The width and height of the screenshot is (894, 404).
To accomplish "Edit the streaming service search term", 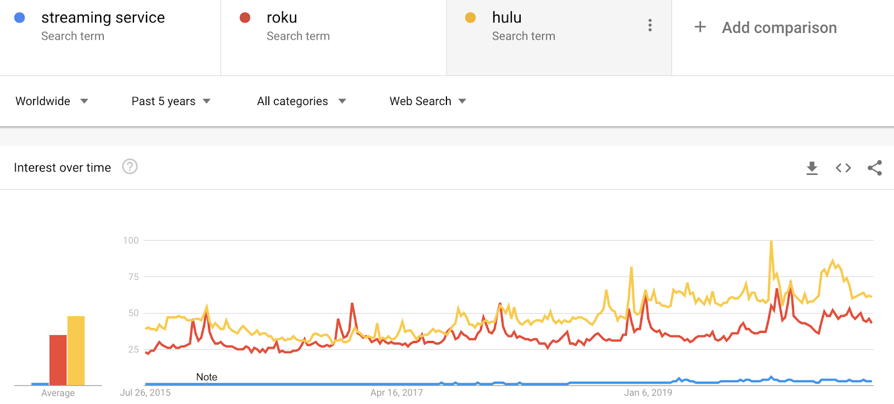I will [x=111, y=37].
